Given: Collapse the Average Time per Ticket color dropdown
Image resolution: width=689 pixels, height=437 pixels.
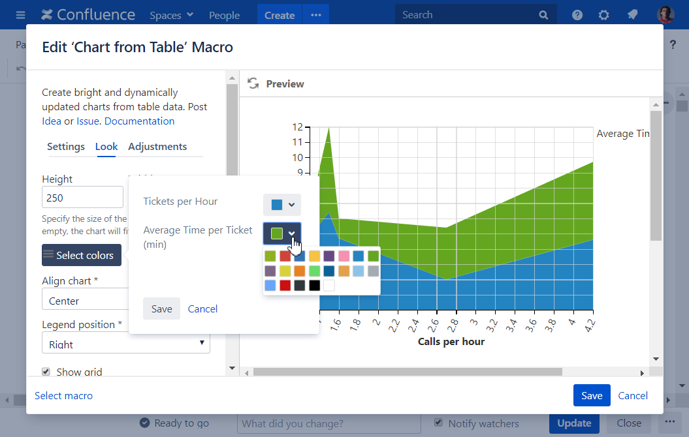Looking at the screenshot, I should pos(282,233).
